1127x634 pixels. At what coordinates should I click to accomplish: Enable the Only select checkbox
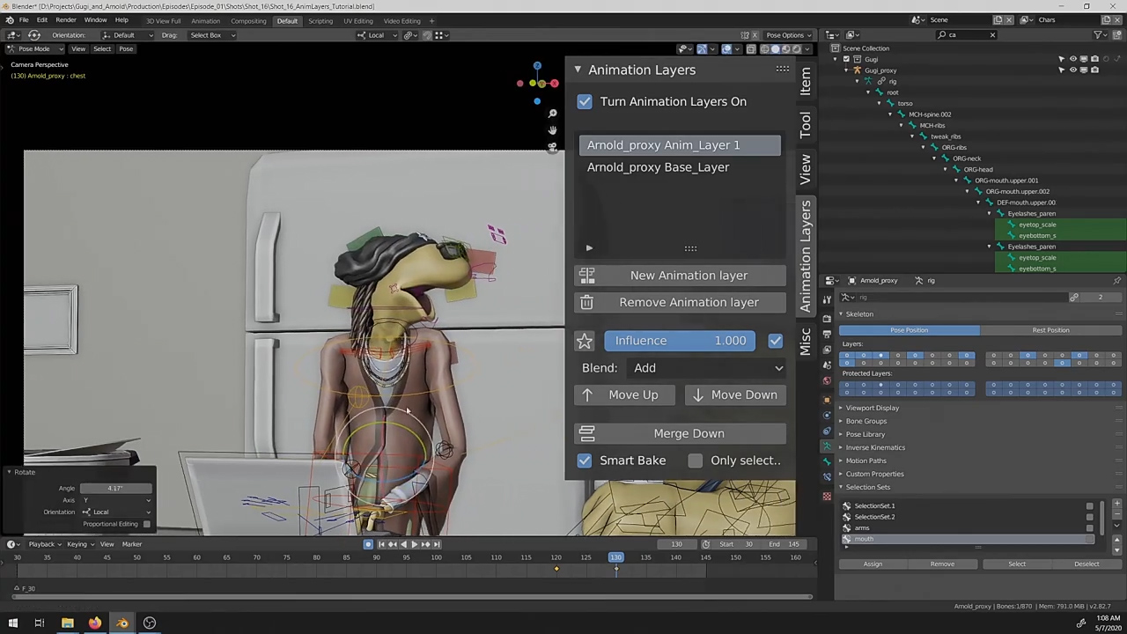coord(696,461)
